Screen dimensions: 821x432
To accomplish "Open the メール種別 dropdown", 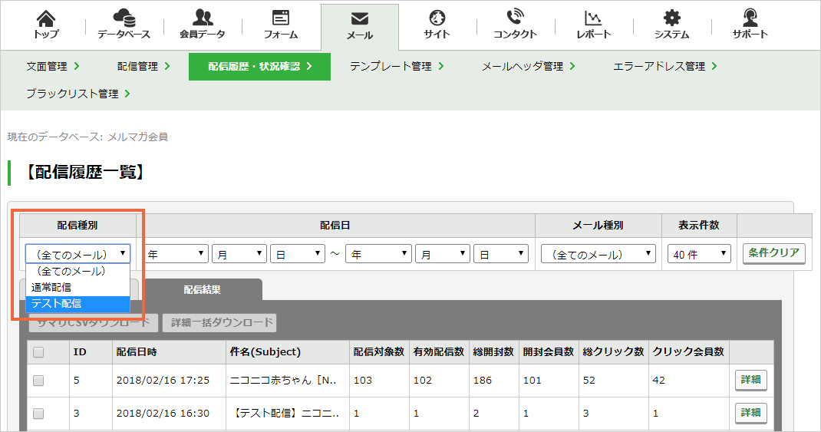I will (x=598, y=254).
